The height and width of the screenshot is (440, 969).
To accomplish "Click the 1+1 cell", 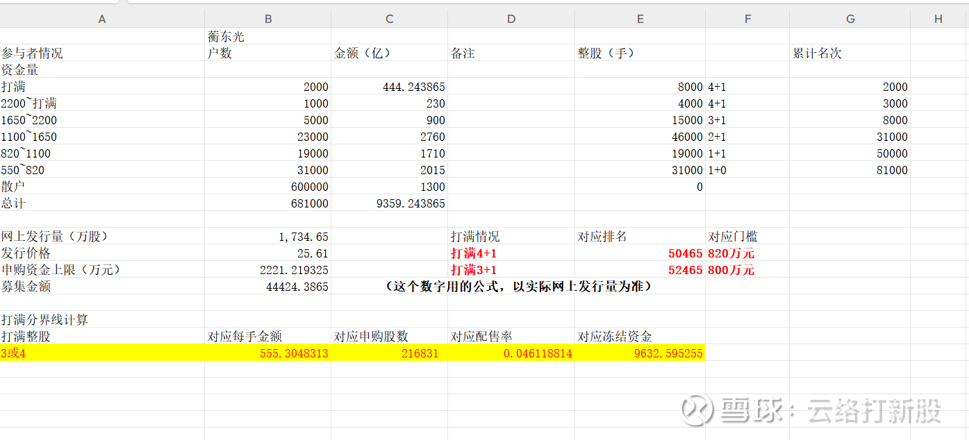I will (747, 153).
